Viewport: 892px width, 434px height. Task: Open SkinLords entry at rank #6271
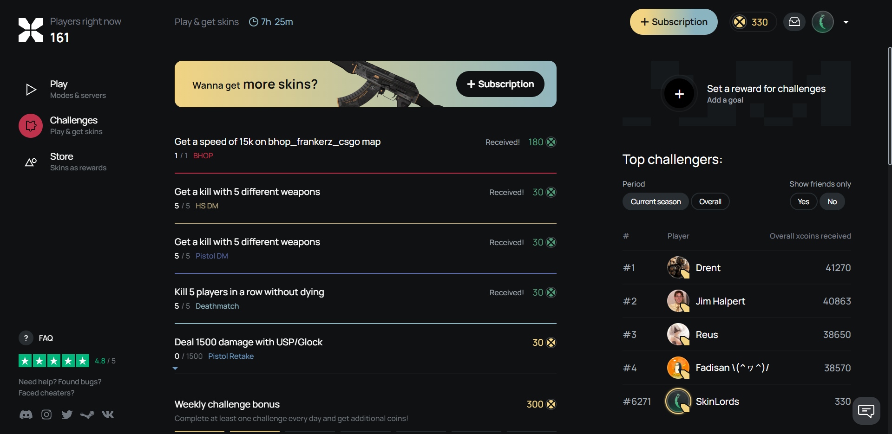737,401
